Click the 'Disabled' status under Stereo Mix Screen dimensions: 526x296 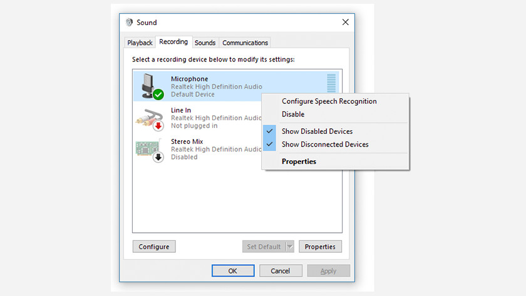184,157
